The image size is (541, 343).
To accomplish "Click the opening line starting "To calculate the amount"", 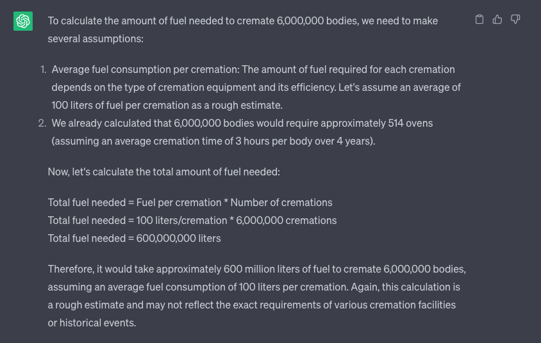I will (242, 20).
